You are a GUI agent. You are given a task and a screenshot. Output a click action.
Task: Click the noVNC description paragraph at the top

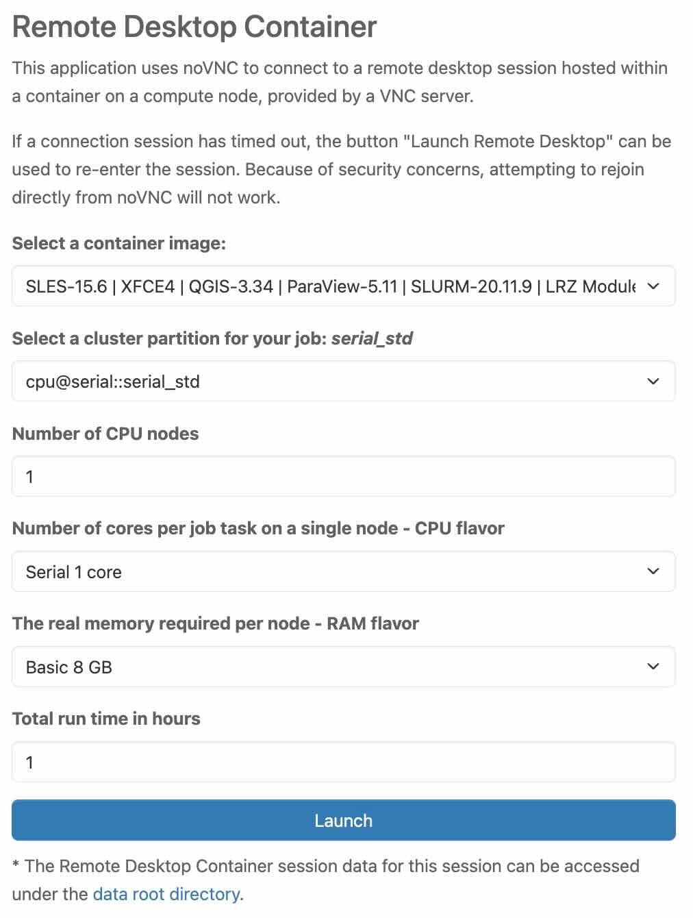click(339, 82)
